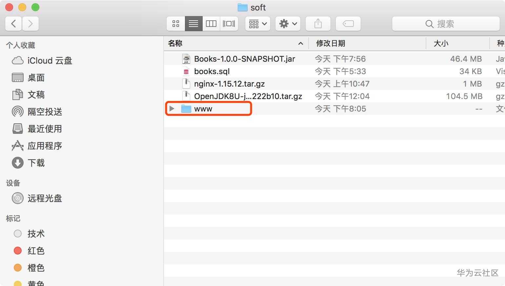Click the nginx-1.15.12.tar.gz file name
The height and width of the screenshot is (286, 505).
click(x=230, y=84)
